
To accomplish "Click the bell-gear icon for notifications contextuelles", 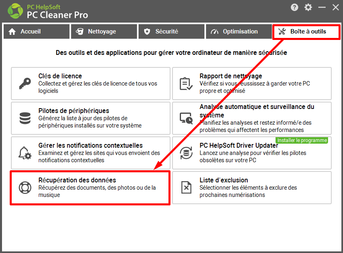I will click(x=25, y=153).
